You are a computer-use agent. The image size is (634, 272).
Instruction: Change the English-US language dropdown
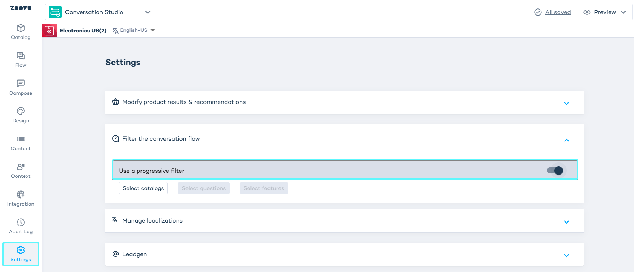coord(134,30)
